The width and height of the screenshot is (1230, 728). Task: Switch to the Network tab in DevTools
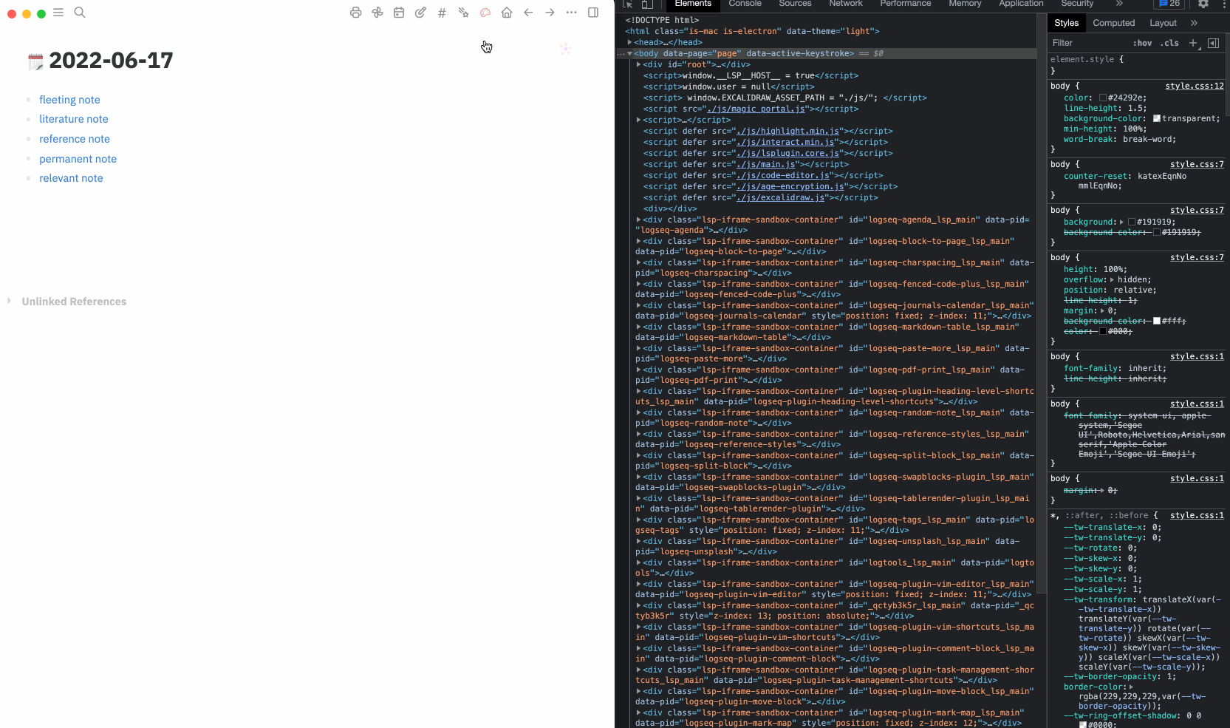(846, 4)
